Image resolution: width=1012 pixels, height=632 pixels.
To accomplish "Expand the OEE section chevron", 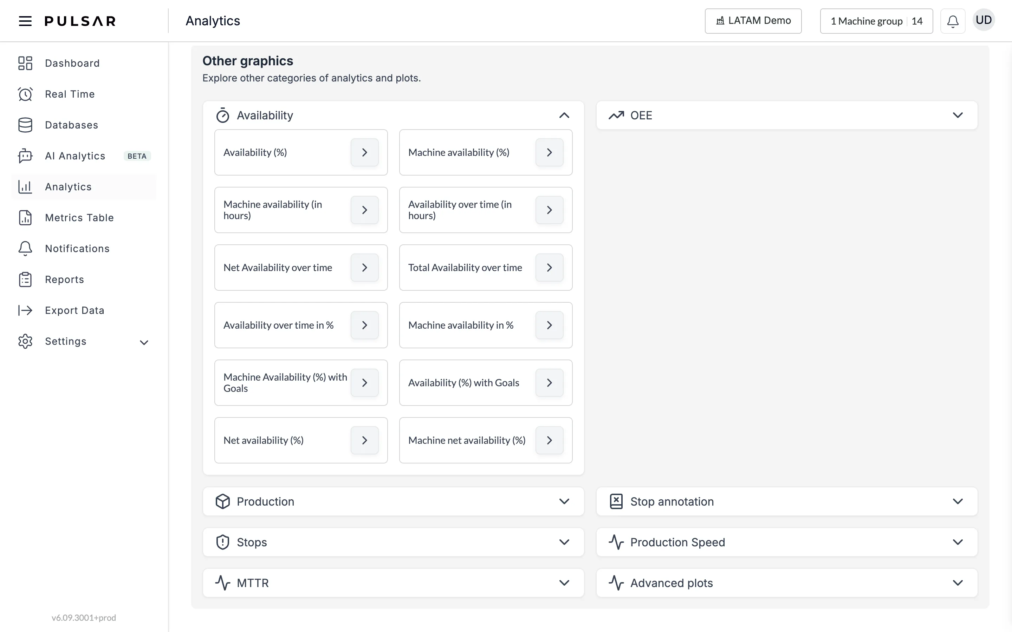I will click(958, 115).
